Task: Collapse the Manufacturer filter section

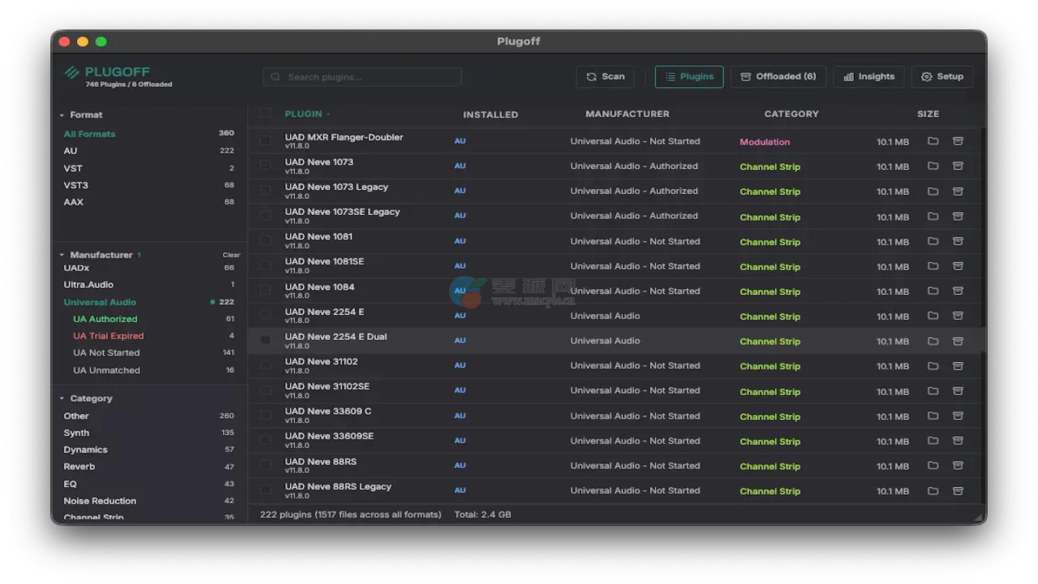Action: [x=62, y=255]
